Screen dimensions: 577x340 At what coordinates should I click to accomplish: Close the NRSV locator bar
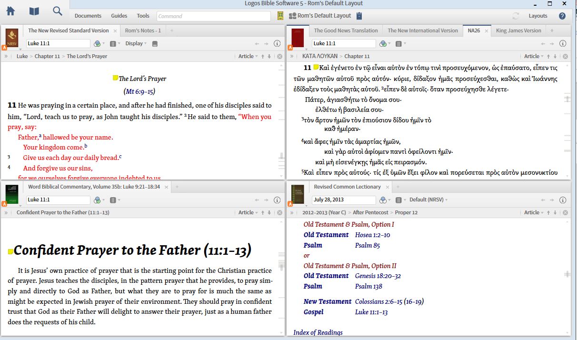pyautogui.click(x=279, y=56)
